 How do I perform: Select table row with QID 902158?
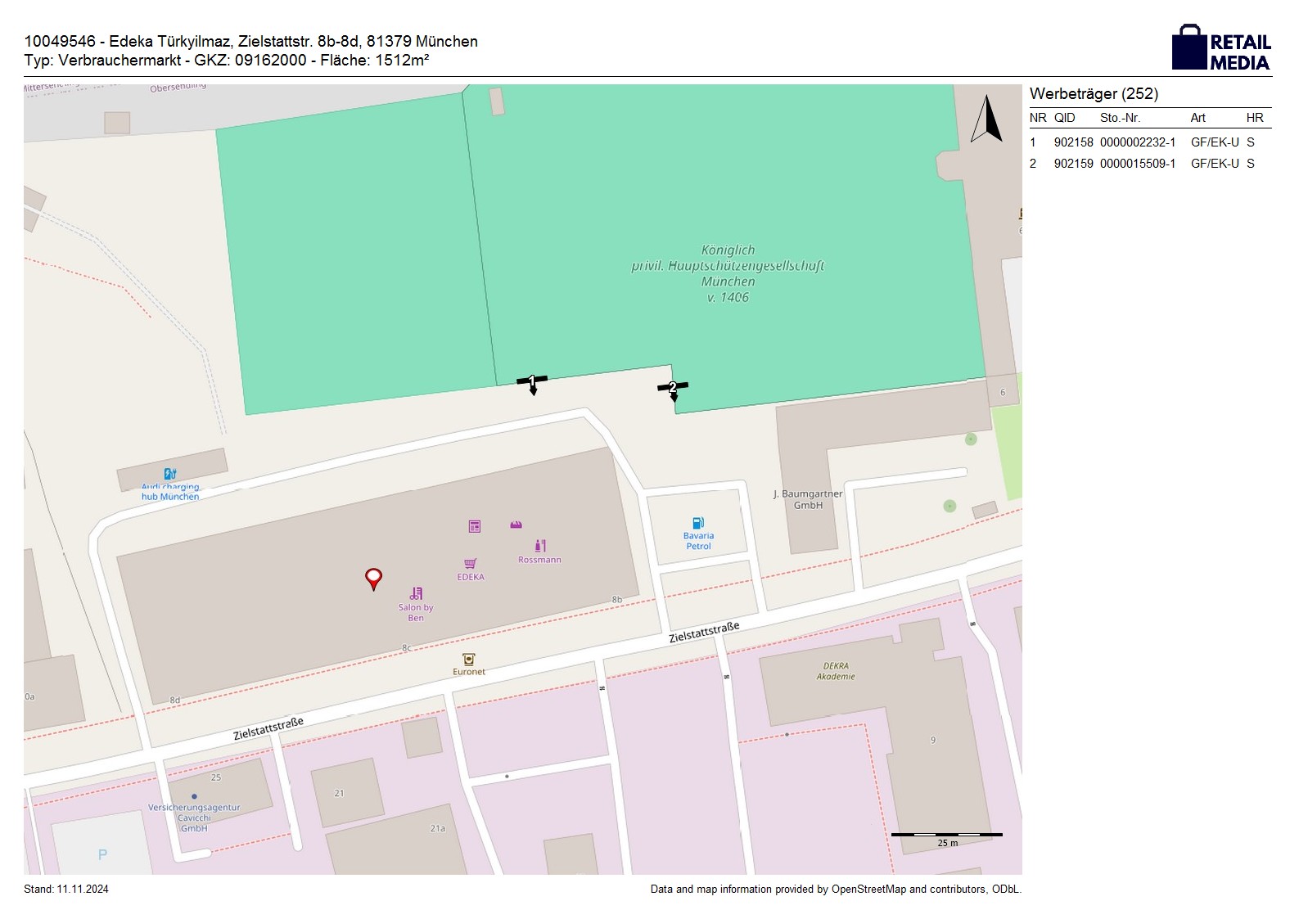pos(1149,142)
